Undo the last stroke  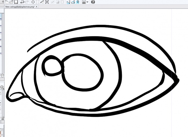[22, 2]
